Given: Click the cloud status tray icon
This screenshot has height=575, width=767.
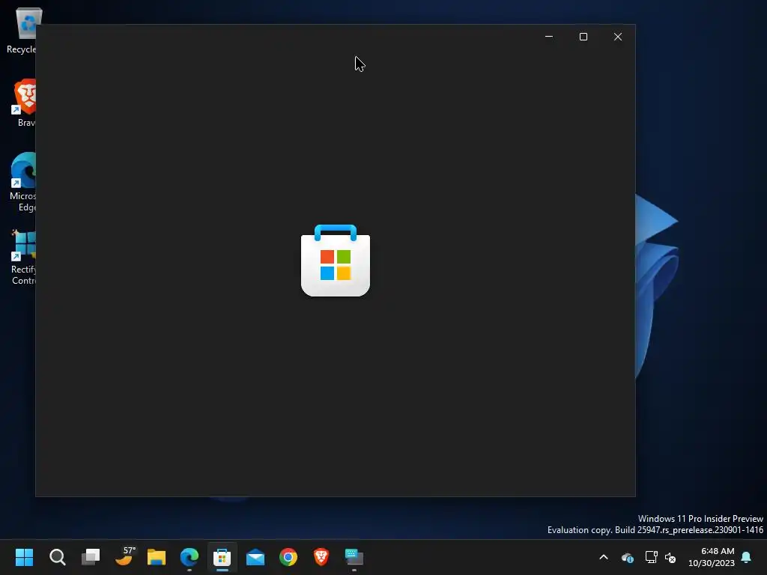Looking at the screenshot, I should [x=627, y=557].
